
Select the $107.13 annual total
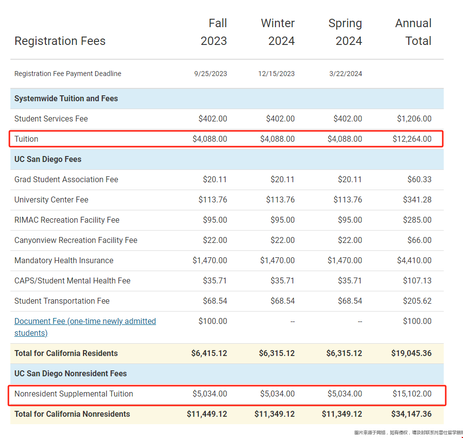click(x=417, y=280)
